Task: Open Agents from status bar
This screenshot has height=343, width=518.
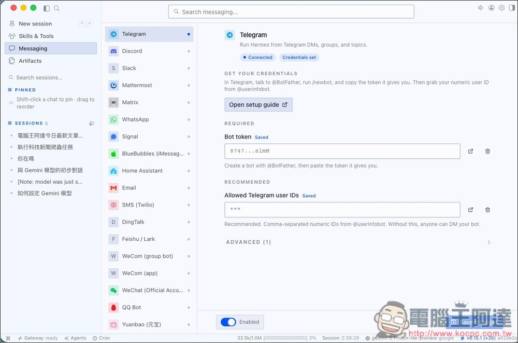Action: tap(75, 338)
